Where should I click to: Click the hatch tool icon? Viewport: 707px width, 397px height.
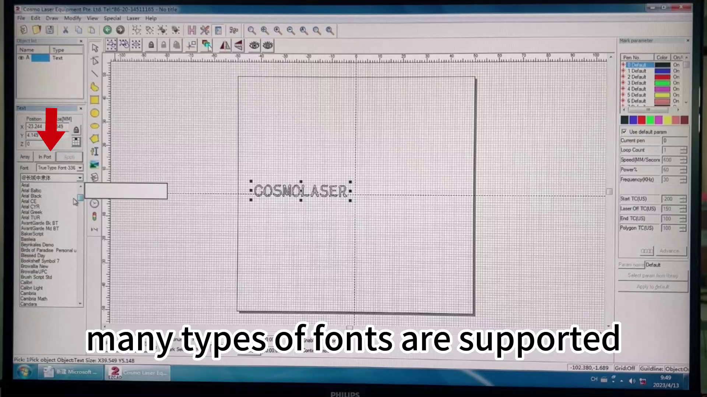pos(191,30)
